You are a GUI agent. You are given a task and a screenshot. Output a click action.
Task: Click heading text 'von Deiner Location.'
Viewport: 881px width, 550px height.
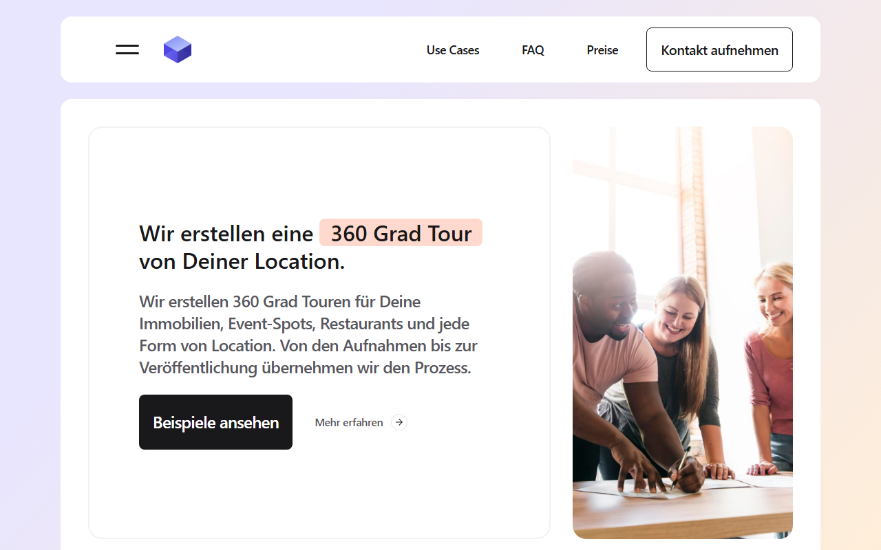click(x=242, y=261)
